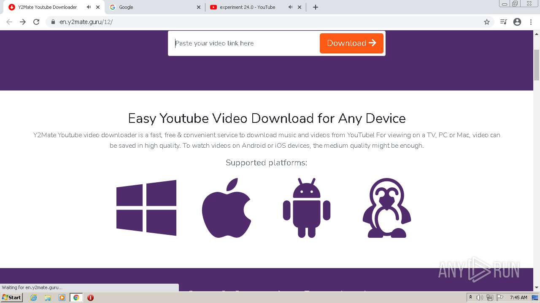The width and height of the screenshot is (540, 303).
Task: Open network tray icon
Action: point(490,298)
